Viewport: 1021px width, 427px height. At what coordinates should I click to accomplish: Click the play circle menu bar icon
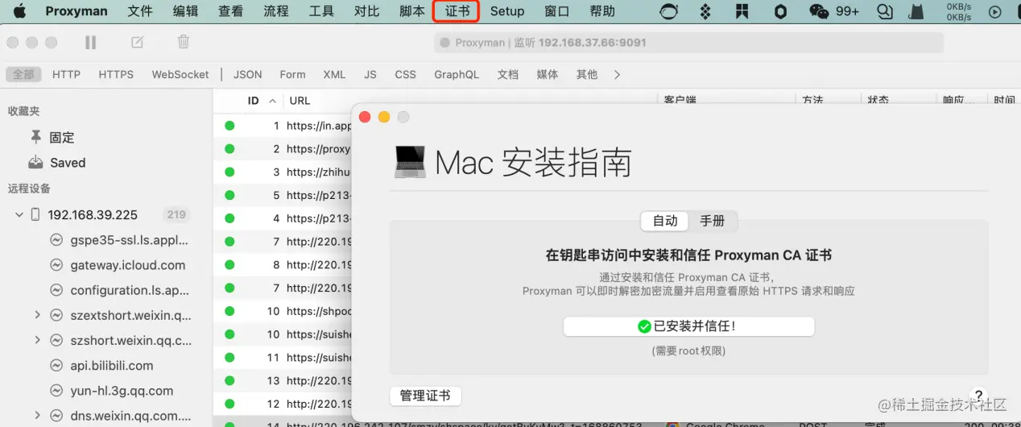click(x=995, y=11)
